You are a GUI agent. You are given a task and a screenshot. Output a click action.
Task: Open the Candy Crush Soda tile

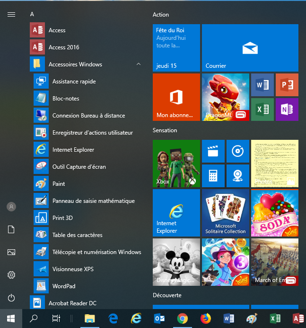click(x=275, y=213)
